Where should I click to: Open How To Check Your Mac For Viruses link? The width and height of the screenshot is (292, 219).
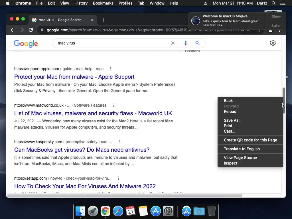point(85,186)
